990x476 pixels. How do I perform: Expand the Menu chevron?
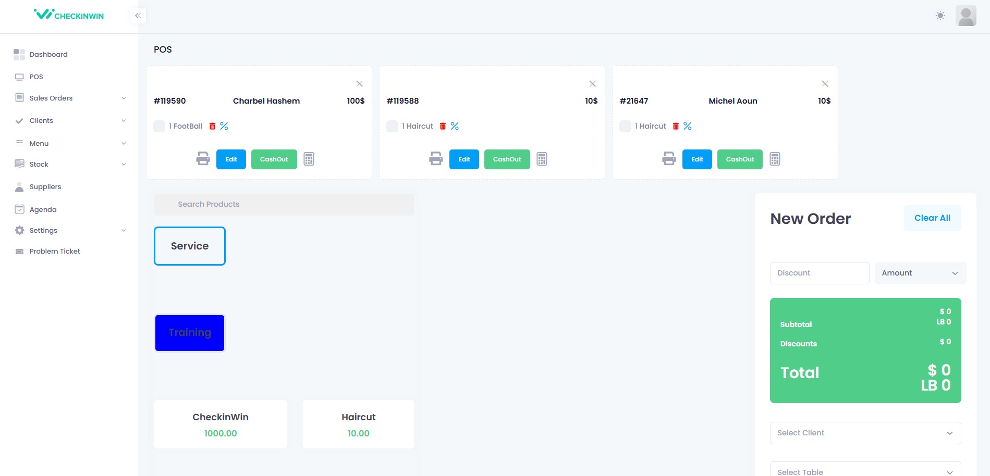click(124, 143)
